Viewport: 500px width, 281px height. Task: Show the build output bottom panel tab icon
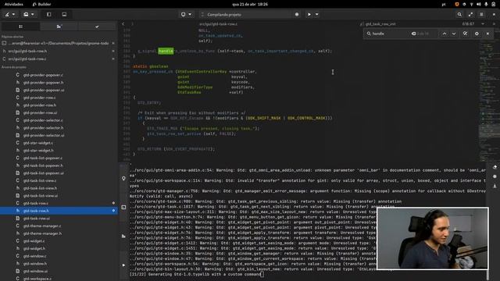[x=123, y=236]
